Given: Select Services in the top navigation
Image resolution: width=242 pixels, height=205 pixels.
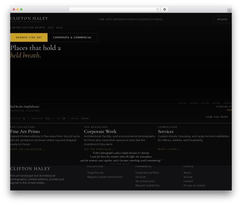Looking at the screenshot, I should 135,19.
